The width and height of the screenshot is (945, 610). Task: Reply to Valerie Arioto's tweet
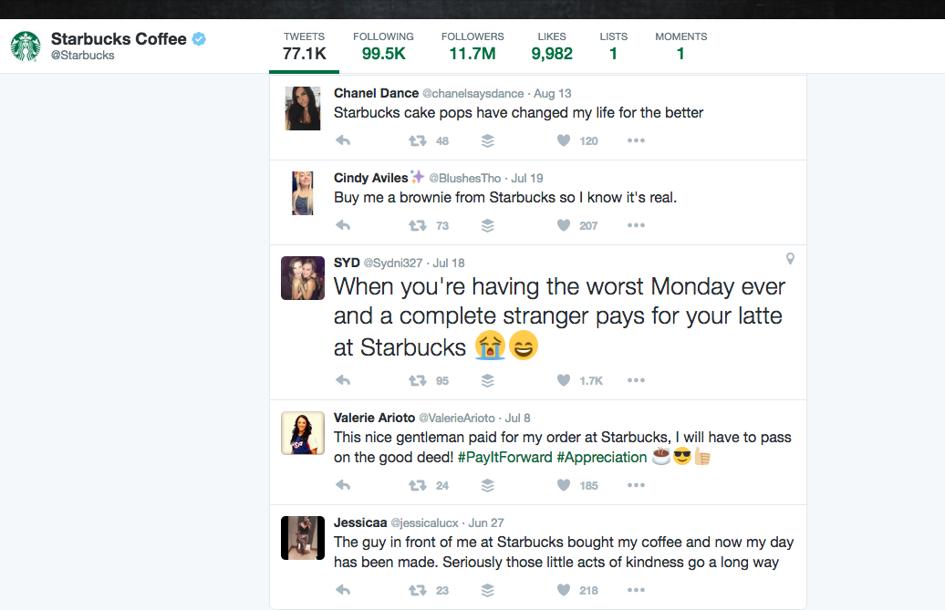[x=343, y=485]
